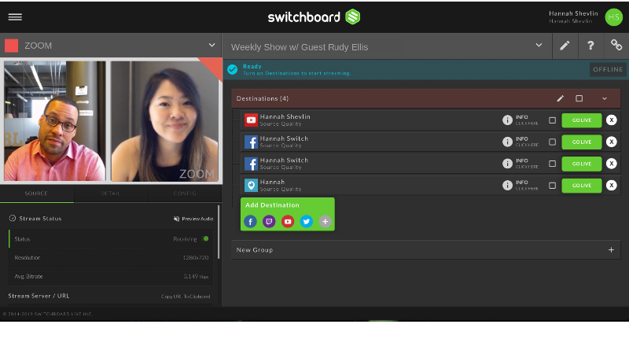The image size is (629, 354).
Task: Go live on Hannah Shevlin YouTube
Action: pos(582,120)
